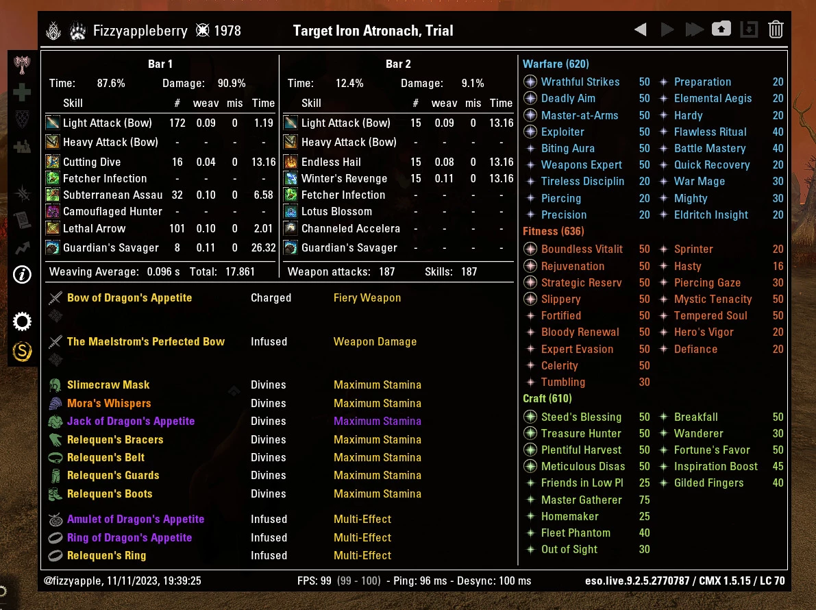Click the Wrathful Strikes slotted star icon

530,82
